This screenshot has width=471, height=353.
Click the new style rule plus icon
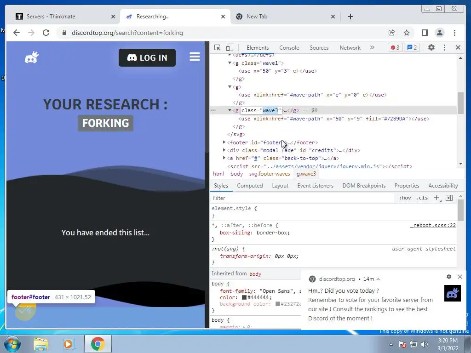click(437, 198)
